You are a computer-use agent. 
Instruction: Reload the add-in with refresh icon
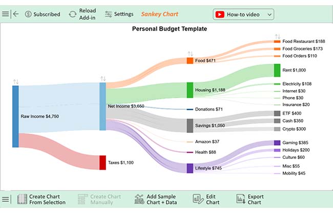(73, 14)
